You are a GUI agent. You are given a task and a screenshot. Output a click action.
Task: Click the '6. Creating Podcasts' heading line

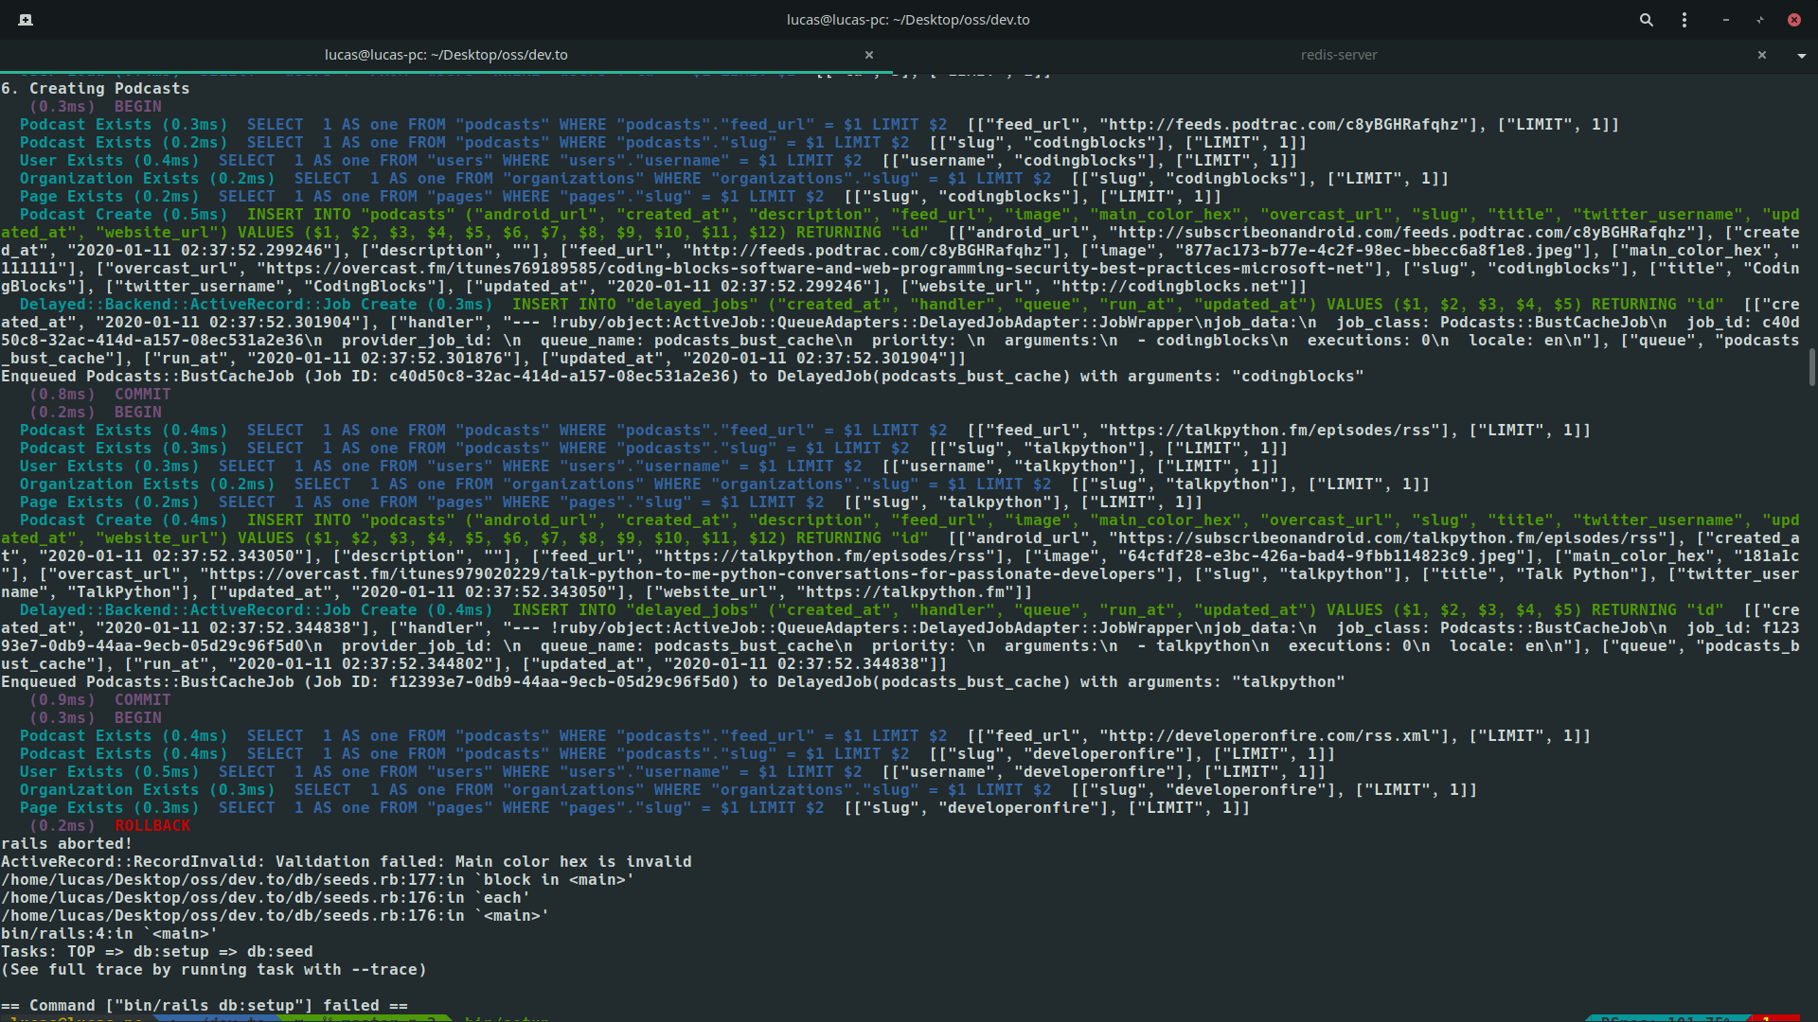pyautogui.click(x=95, y=89)
